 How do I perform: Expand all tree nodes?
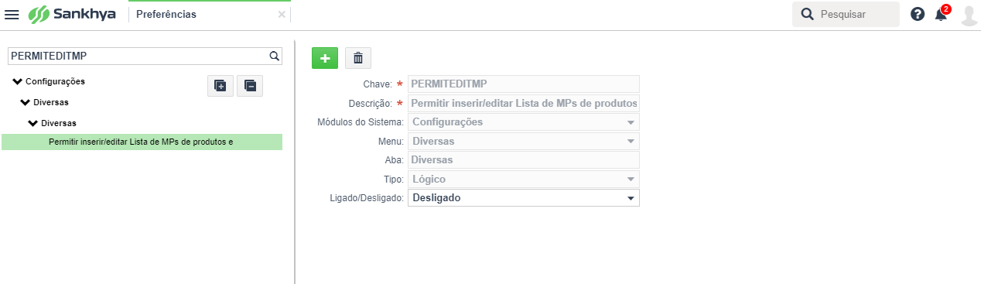[220, 86]
